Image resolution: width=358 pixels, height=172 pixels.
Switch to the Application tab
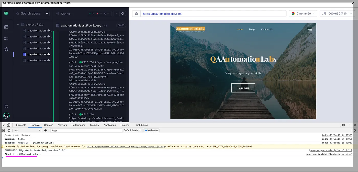click(x=110, y=125)
